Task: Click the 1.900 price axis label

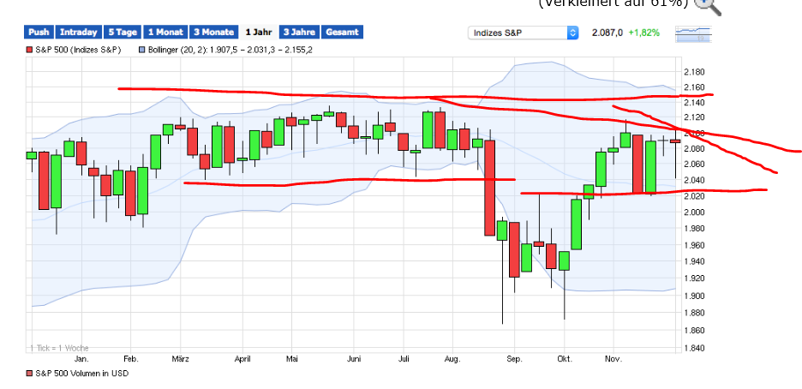Action: pyautogui.click(x=693, y=296)
